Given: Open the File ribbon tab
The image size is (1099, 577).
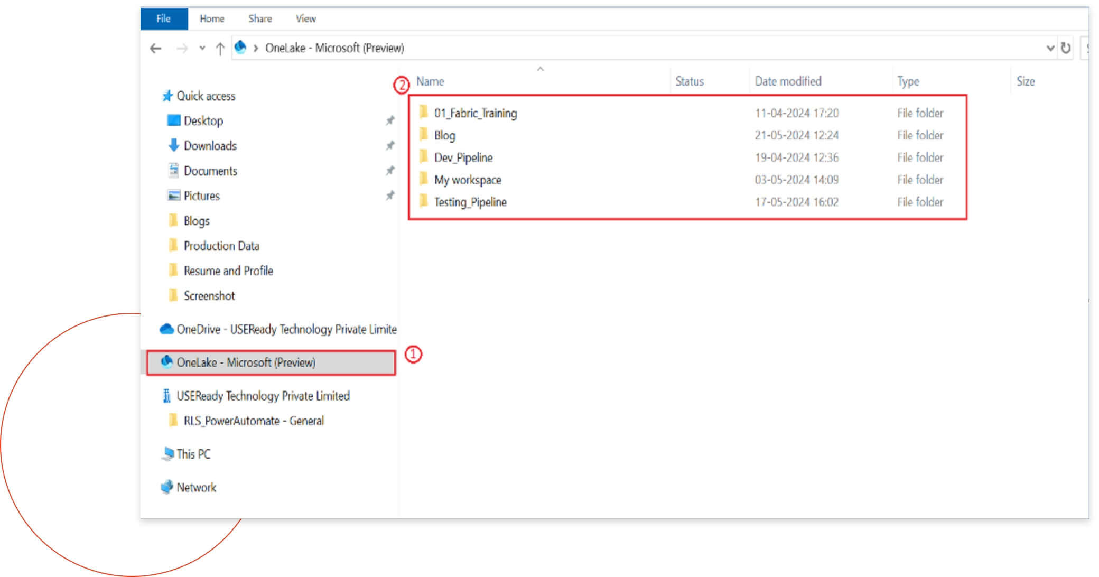Looking at the screenshot, I should click(164, 18).
